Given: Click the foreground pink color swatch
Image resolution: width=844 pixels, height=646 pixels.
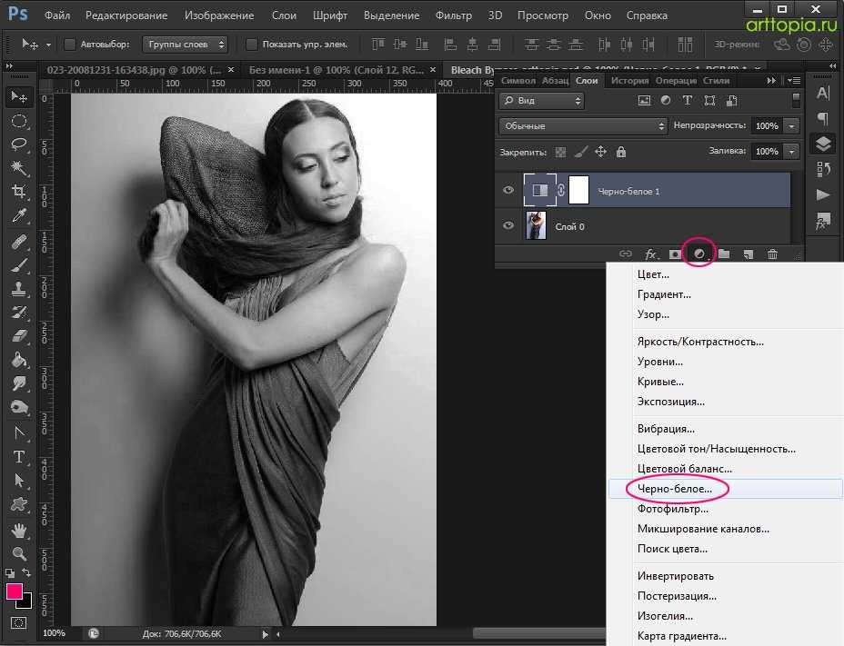Looking at the screenshot, I should click(14, 591).
